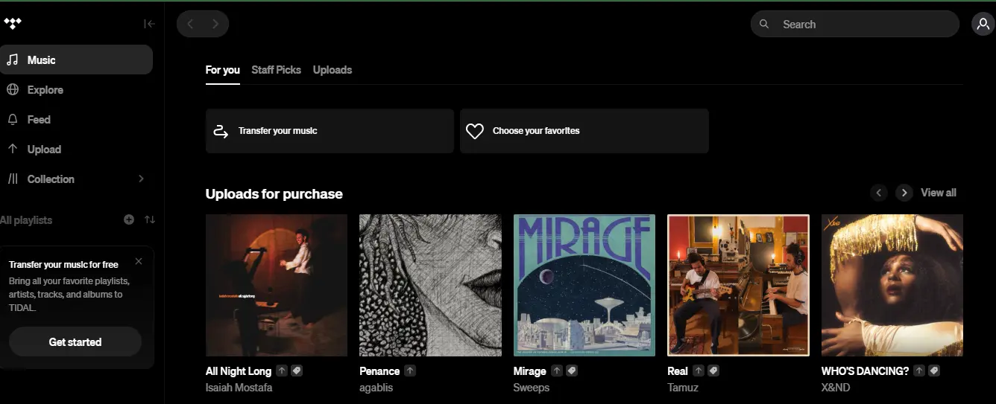Click upload badge next to Penance
The image size is (996, 404).
click(410, 371)
